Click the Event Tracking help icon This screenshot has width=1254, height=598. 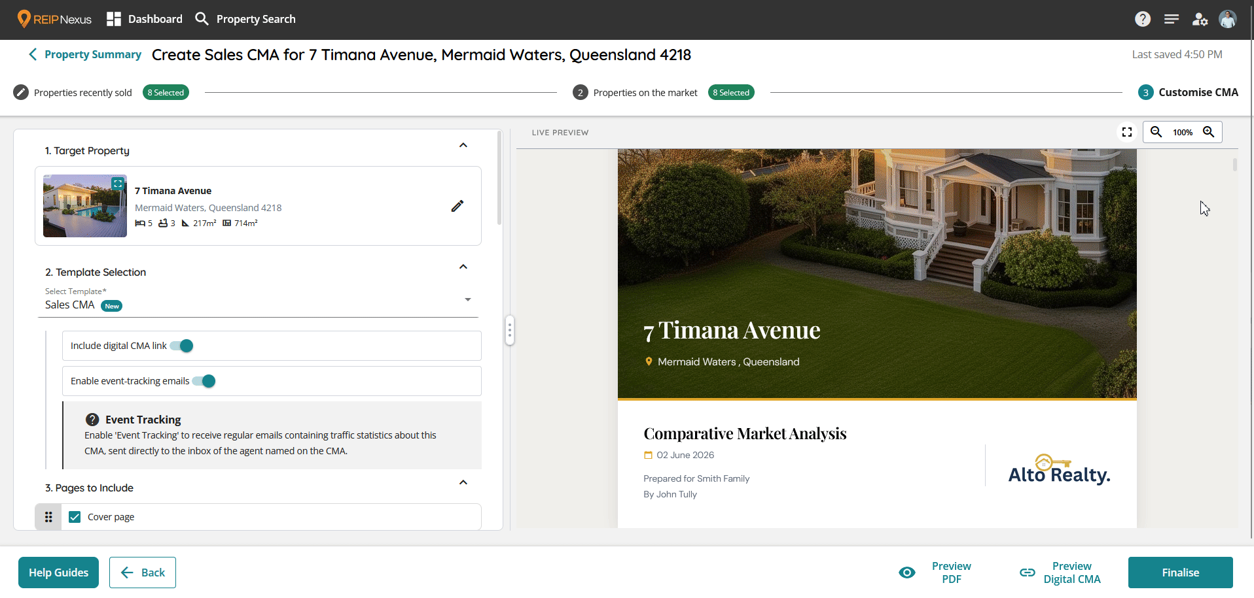92,420
